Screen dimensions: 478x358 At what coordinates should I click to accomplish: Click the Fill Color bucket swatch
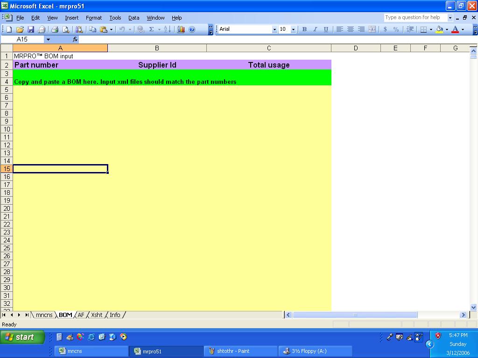click(439, 29)
